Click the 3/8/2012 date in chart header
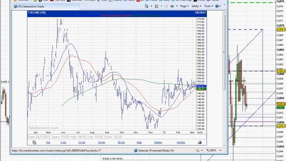The image size is (286, 161). (200, 13)
